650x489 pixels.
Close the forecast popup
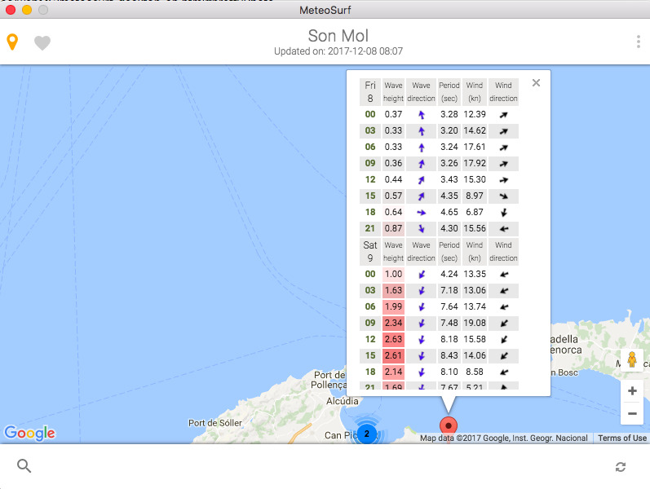coord(536,83)
